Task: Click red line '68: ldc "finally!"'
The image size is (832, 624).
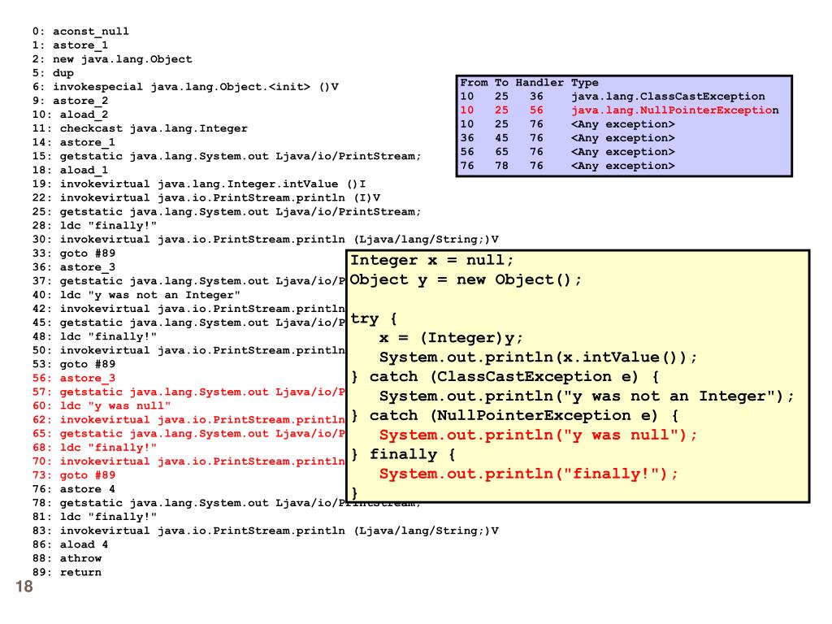Action: [94, 448]
